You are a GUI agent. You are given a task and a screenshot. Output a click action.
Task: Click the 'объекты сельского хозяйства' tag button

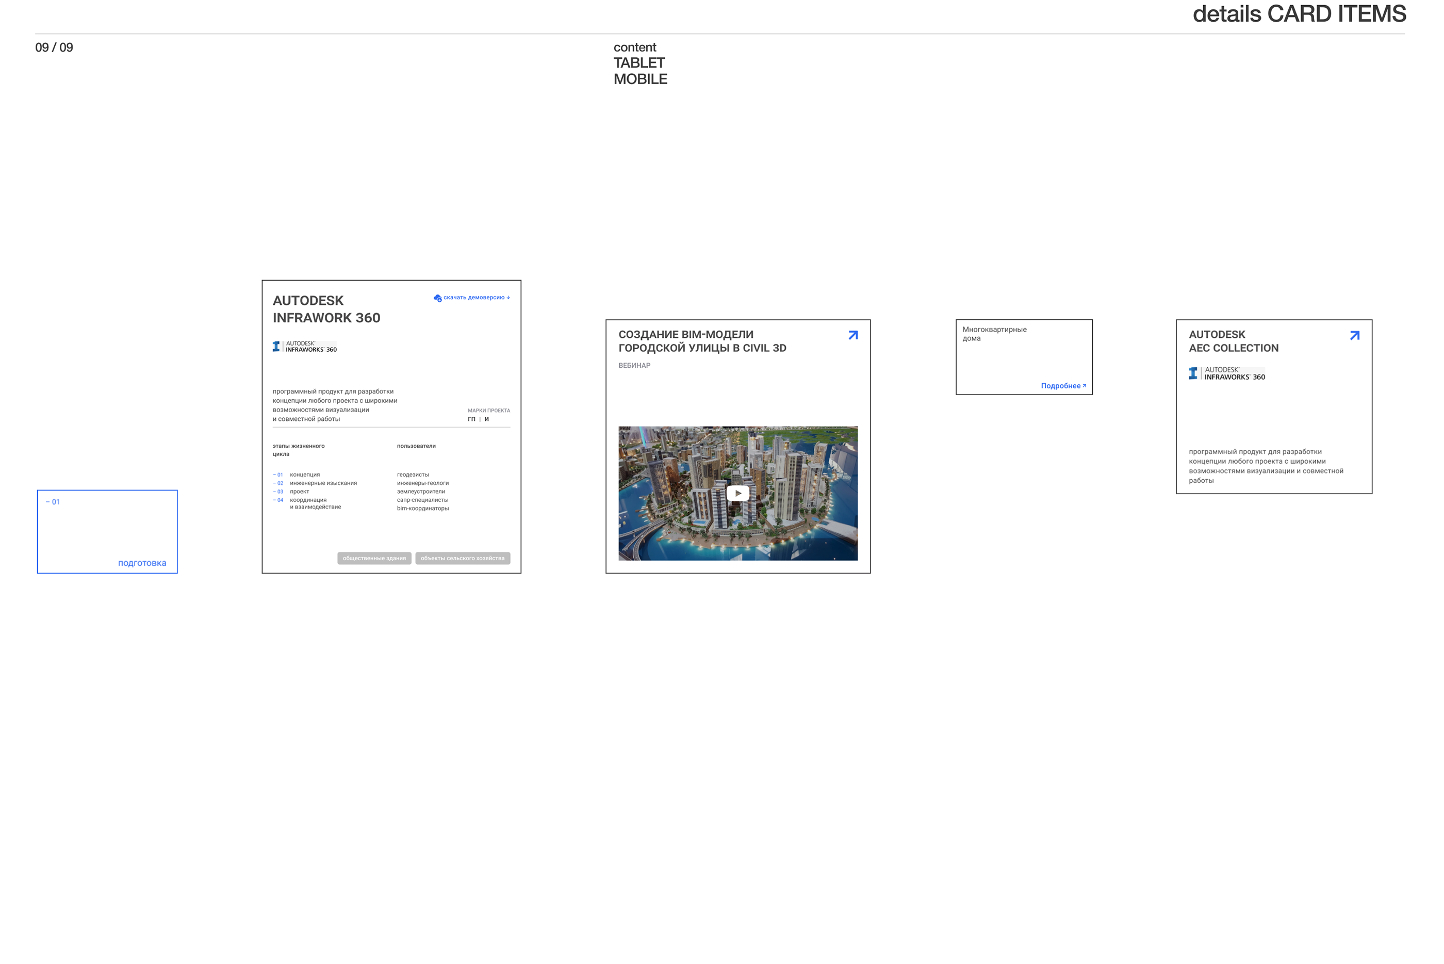[x=462, y=558]
